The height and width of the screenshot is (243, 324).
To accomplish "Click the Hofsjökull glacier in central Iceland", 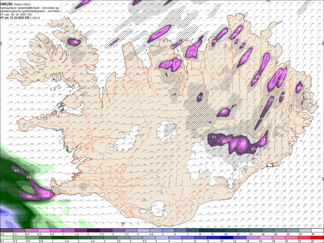I will point(166,131).
